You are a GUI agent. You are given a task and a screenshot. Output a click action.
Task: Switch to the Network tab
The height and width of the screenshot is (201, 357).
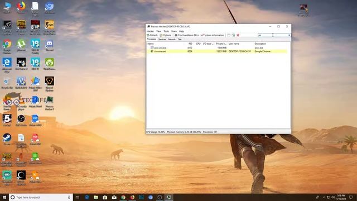[x=172, y=40]
